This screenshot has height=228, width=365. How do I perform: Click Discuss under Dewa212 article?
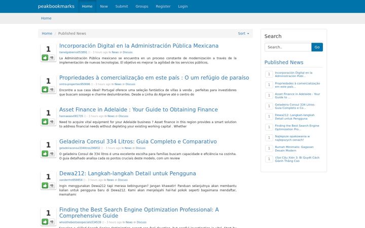(123, 180)
